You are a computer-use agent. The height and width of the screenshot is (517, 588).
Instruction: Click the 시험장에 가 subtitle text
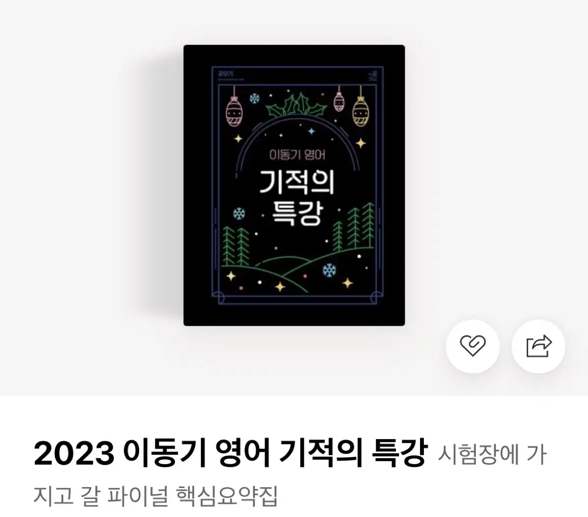(x=491, y=454)
